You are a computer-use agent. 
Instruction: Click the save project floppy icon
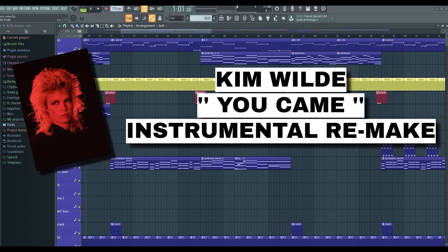[308, 8]
